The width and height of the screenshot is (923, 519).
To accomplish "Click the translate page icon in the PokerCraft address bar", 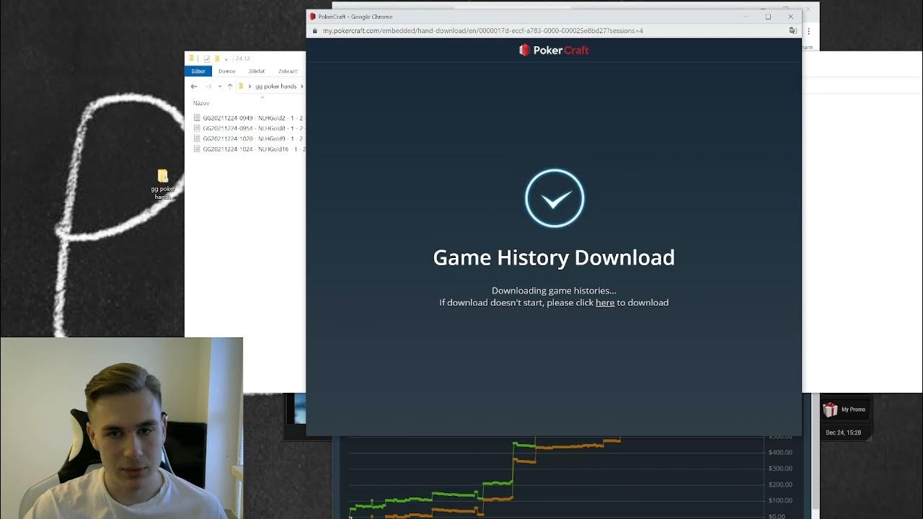I will [x=793, y=31].
